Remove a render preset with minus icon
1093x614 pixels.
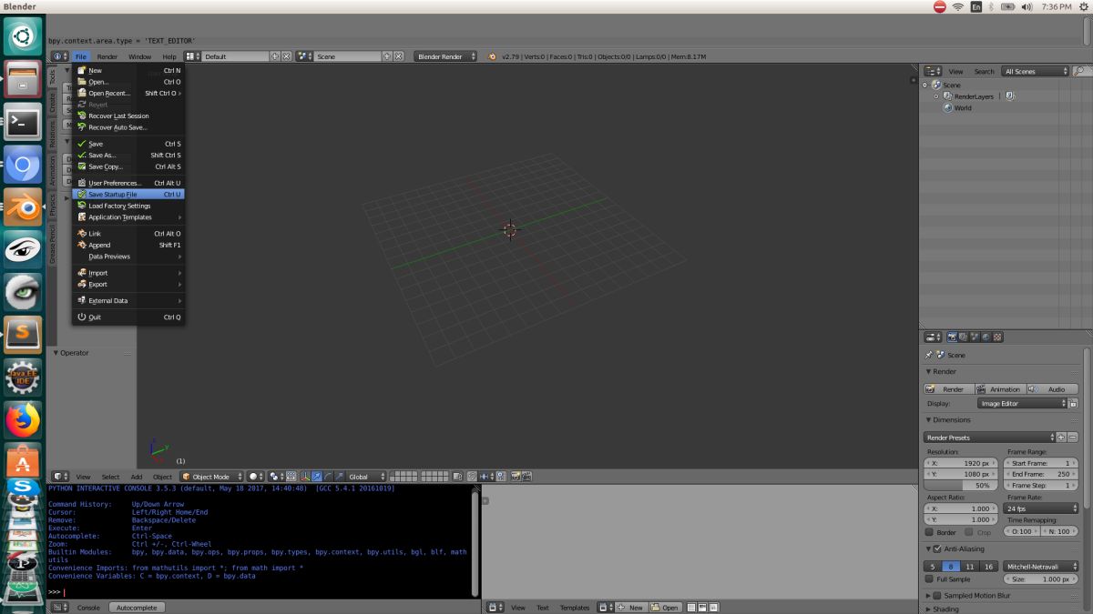[x=1073, y=438]
